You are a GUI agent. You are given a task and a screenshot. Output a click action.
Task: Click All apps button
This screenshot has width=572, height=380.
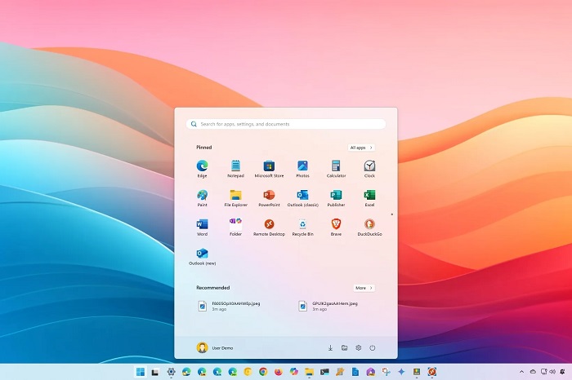(x=361, y=148)
